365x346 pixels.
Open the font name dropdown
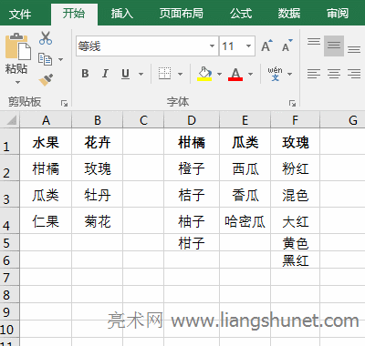click(x=212, y=46)
